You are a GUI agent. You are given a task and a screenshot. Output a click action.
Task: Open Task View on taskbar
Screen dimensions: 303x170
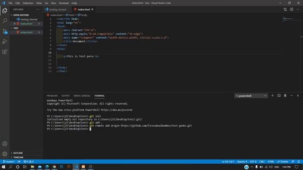pyautogui.click(x=25, y=167)
